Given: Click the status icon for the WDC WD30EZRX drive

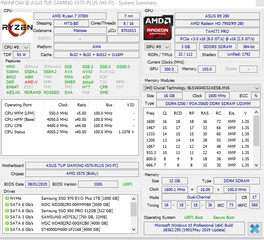Looking at the screenshot, I should (7, 205).
